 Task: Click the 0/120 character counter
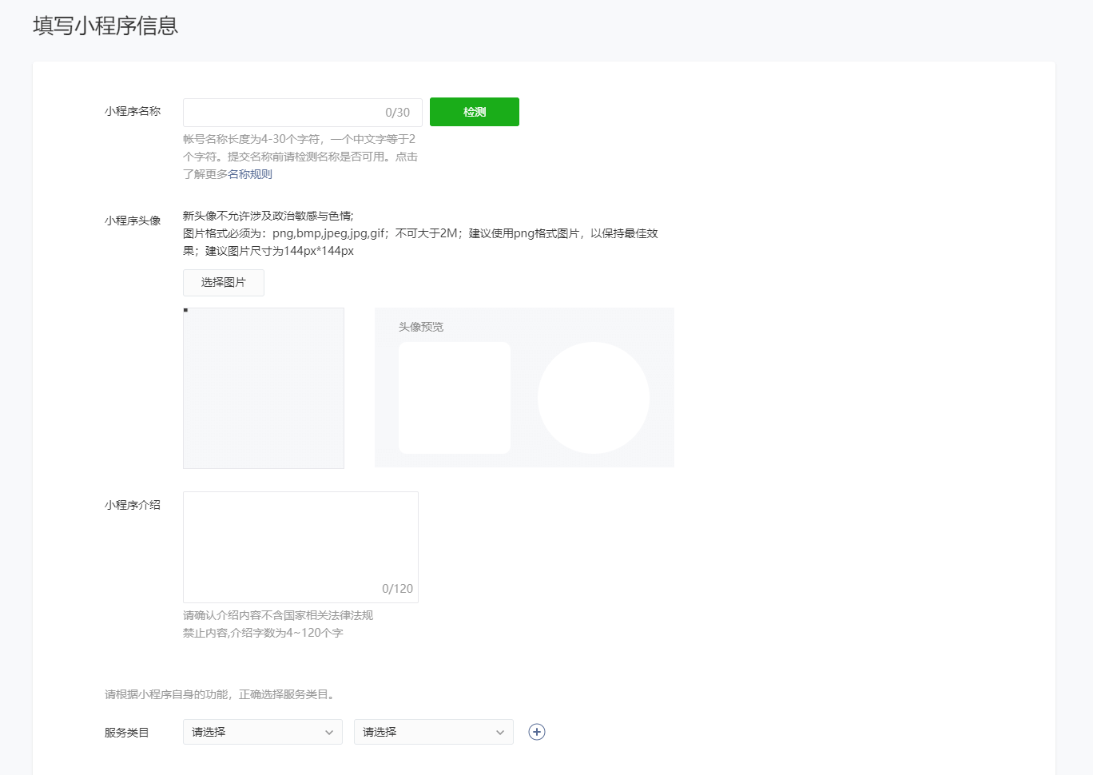click(x=397, y=589)
